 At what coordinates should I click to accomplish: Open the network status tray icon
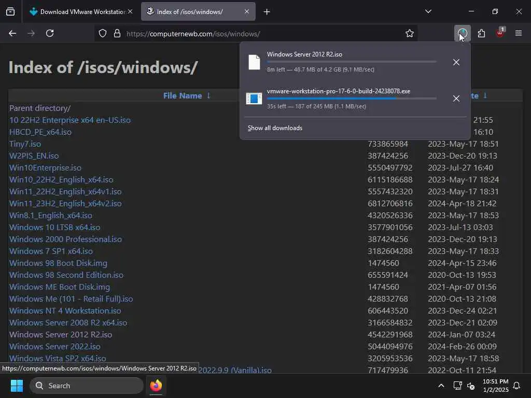[x=457, y=386]
